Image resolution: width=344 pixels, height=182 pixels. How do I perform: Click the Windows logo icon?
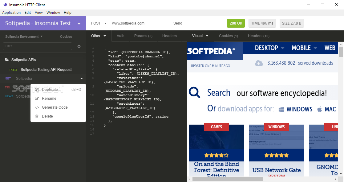[281, 109]
